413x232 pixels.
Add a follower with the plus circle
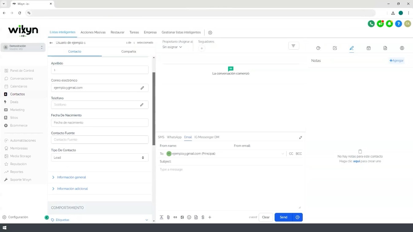(202, 48)
